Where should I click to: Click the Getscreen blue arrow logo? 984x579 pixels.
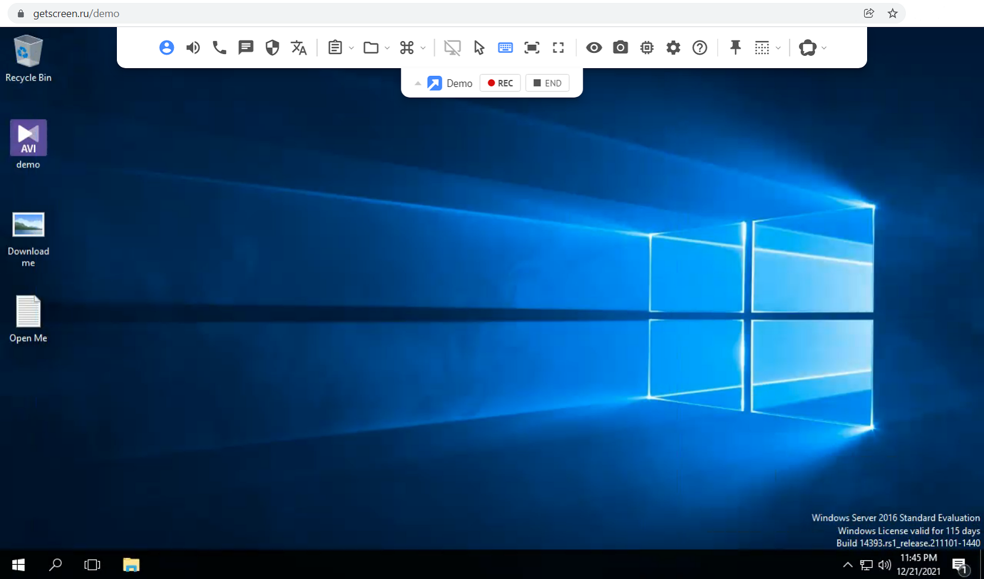[434, 83]
